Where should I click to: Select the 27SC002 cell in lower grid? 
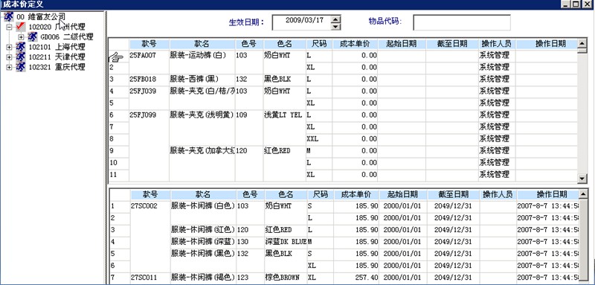tap(151, 206)
